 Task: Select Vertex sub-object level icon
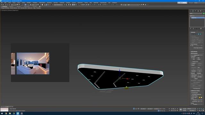click(x=193, y=34)
